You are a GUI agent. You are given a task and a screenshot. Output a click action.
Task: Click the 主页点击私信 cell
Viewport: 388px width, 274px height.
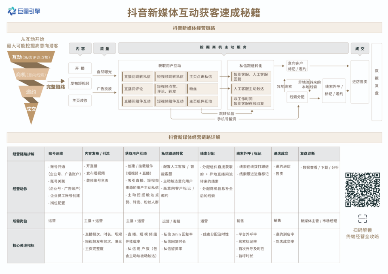(x=202, y=77)
